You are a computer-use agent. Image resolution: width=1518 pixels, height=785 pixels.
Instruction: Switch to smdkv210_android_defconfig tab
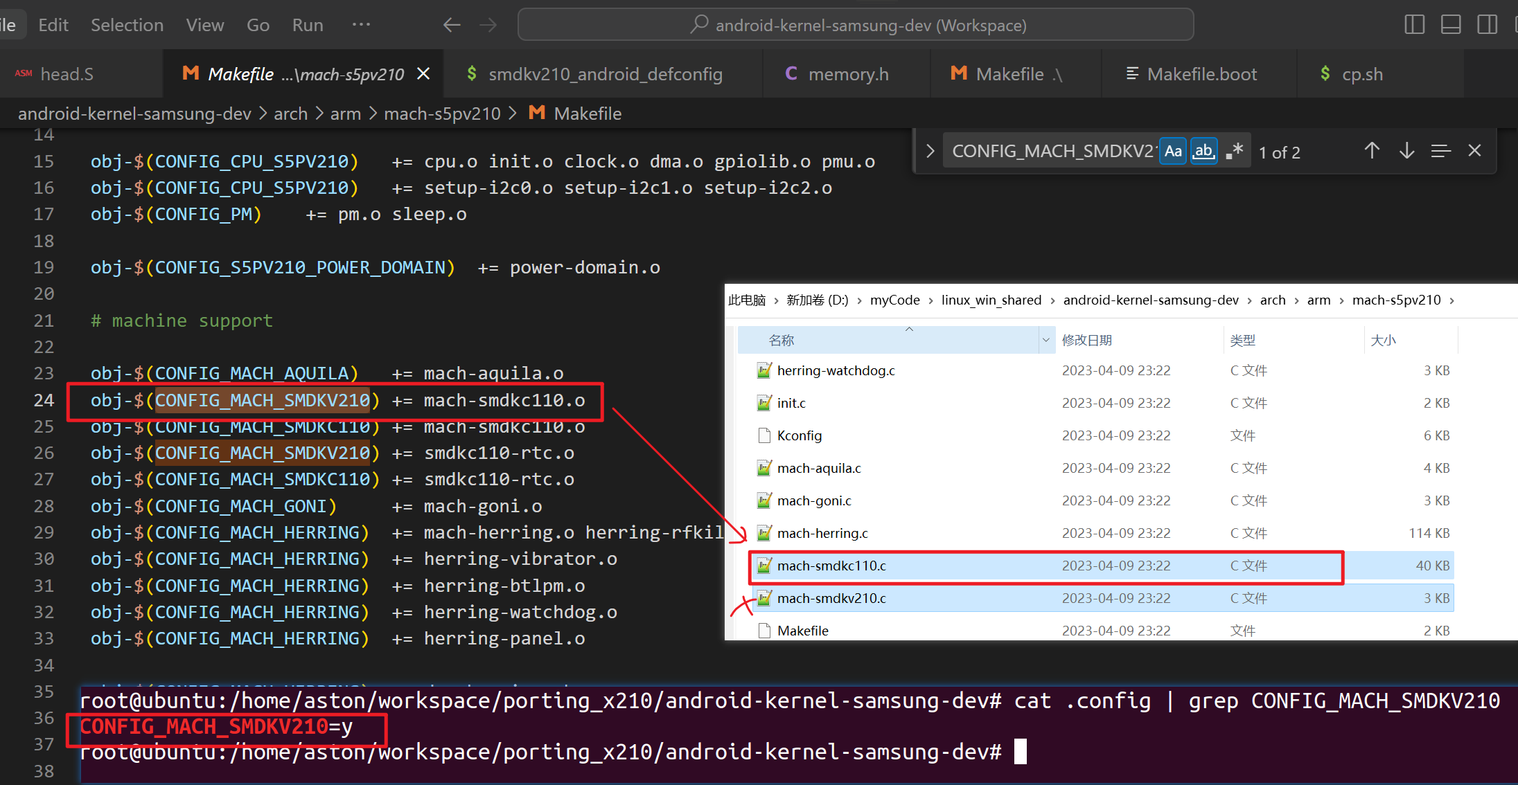pyautogui.click(x=604, y=74)
